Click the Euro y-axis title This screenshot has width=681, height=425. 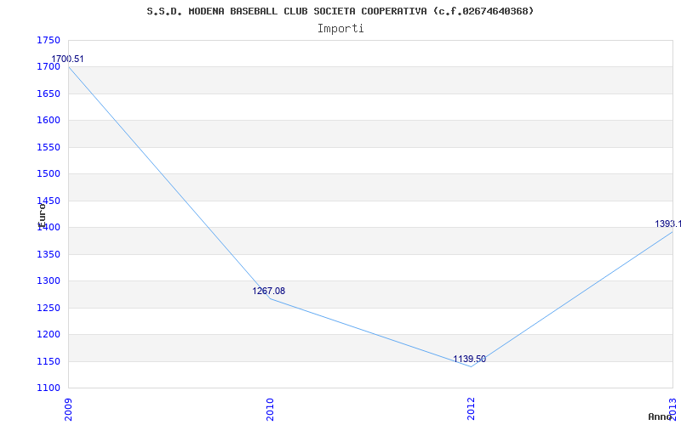(42, 215)
